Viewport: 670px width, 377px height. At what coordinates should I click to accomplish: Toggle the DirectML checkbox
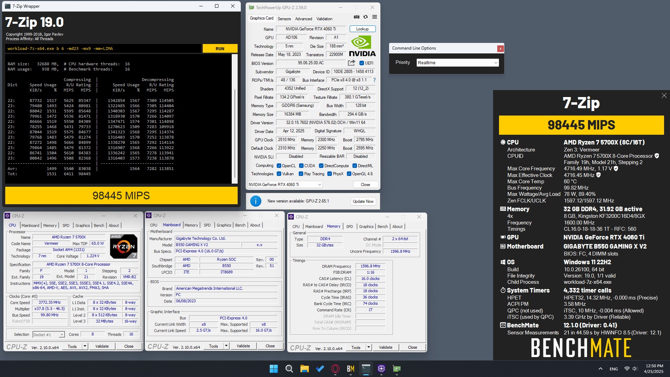click(x=355, y=166)
